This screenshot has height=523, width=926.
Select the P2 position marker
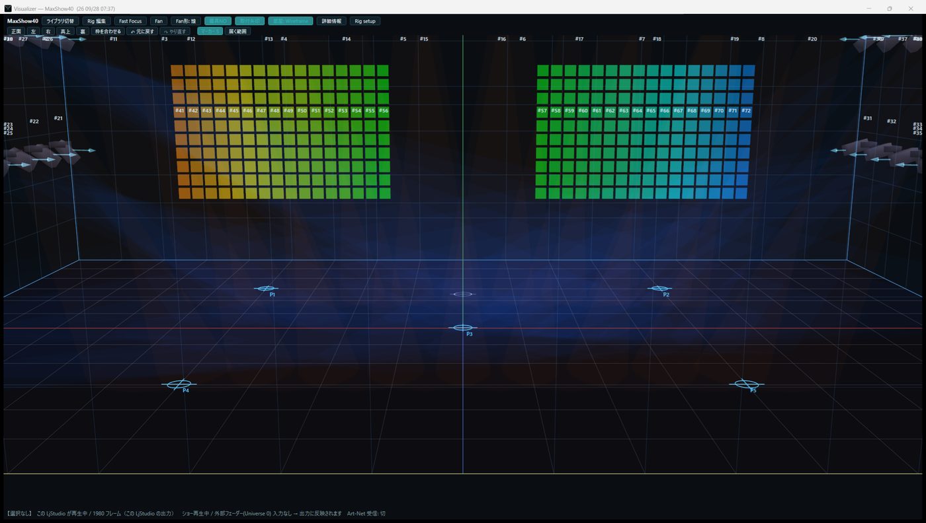[x=659, y=289]
